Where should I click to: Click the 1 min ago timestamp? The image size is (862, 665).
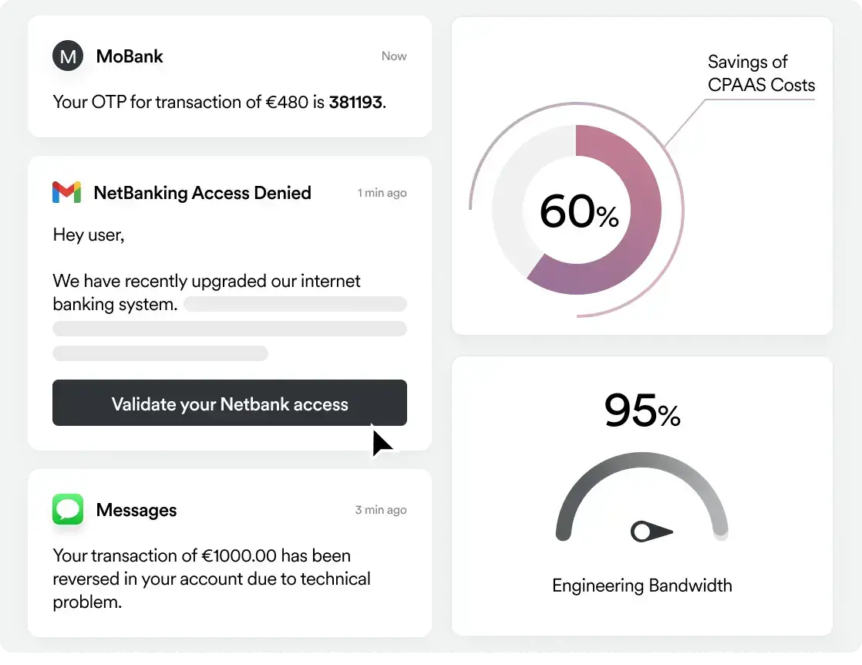pyautogui.click(x=382, y=193)
